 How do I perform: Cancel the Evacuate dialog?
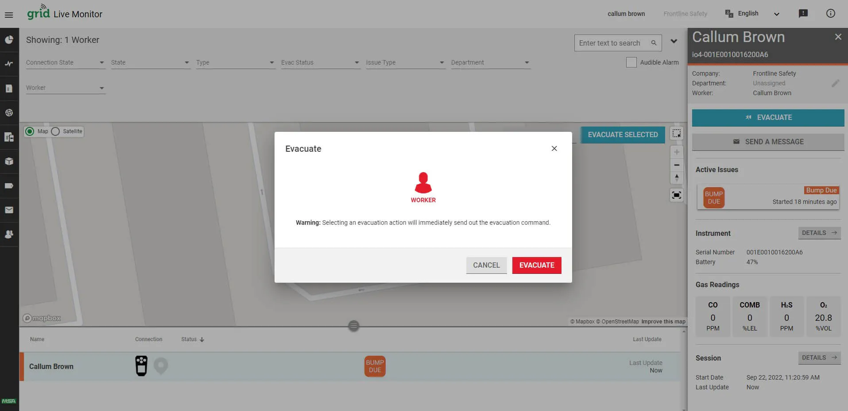tap(486, 265)
